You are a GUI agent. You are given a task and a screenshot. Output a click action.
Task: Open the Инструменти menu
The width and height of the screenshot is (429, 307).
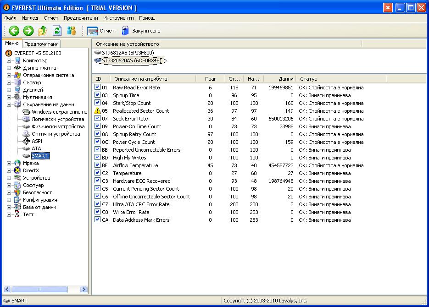[118, 18]
